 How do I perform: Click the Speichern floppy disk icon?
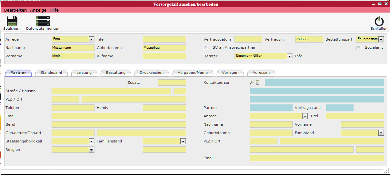[x=12, y=21]
